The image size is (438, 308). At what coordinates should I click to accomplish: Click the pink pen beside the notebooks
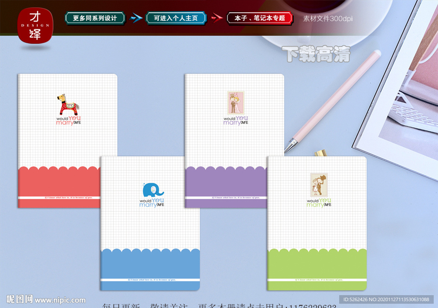[x=332, y=101]
